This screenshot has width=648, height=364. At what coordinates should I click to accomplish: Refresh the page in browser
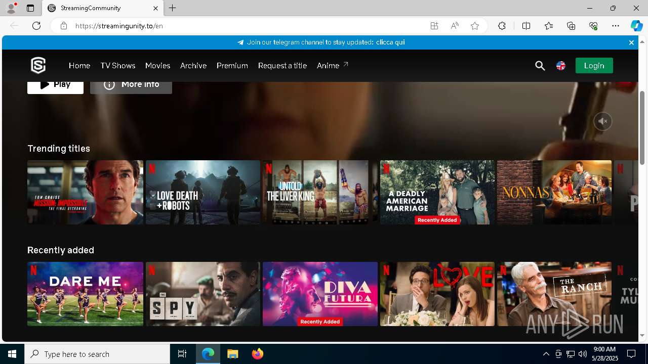36,26
